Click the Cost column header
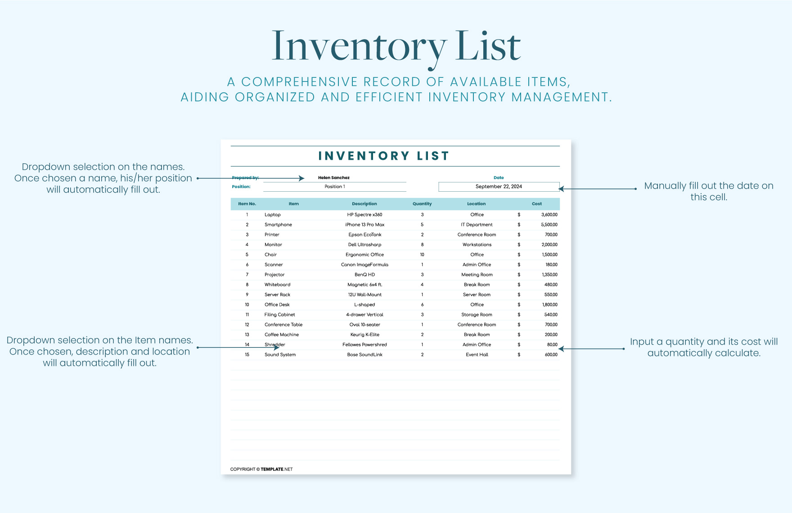Viewport: 792px width, 513px height. pyautogui.click(x=537, y=203)
